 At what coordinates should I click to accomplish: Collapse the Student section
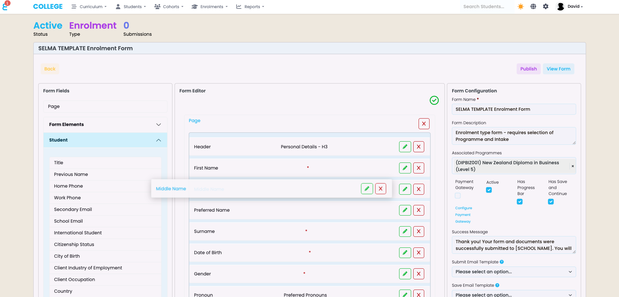105,140
